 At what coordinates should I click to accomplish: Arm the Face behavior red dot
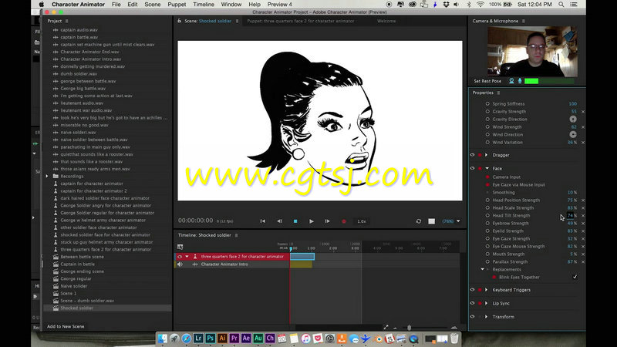click(x=480, y=168)
